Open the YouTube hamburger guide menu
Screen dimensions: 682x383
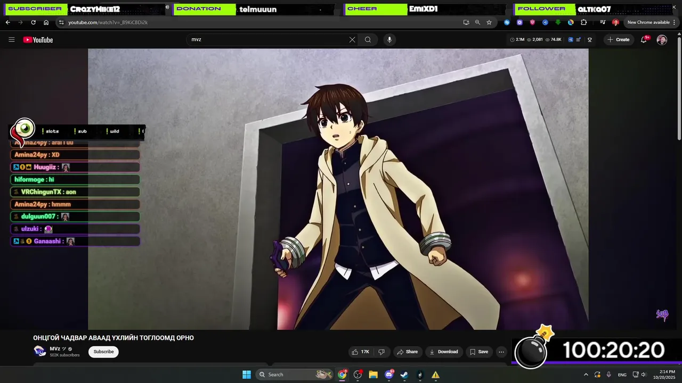click(x=12, y=40)
